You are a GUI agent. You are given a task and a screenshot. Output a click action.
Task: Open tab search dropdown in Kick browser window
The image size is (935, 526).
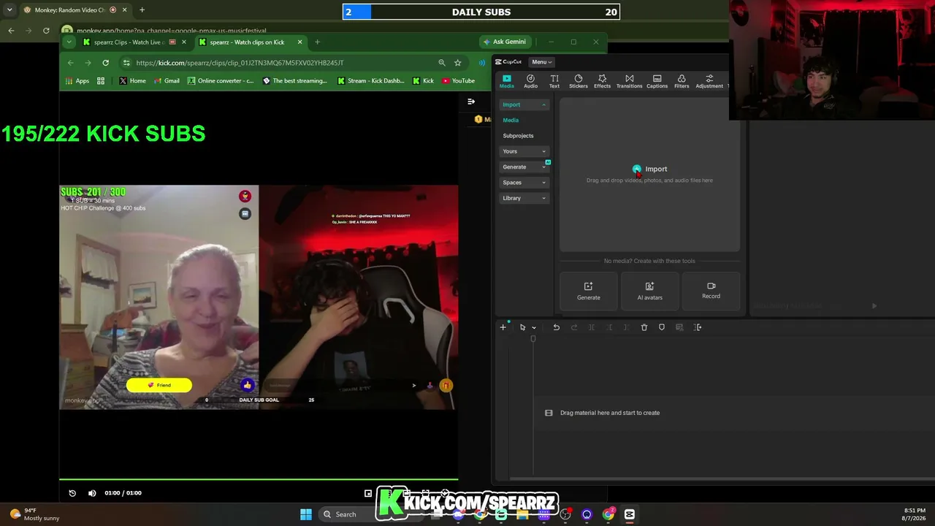click(x=69, y=42)
